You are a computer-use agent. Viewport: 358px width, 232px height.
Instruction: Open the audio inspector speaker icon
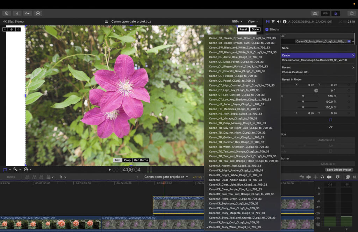(279, 21)
